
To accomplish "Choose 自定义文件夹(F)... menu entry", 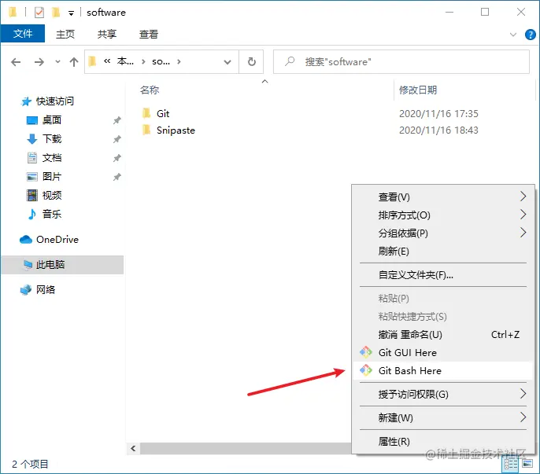I will pos(443,274).
